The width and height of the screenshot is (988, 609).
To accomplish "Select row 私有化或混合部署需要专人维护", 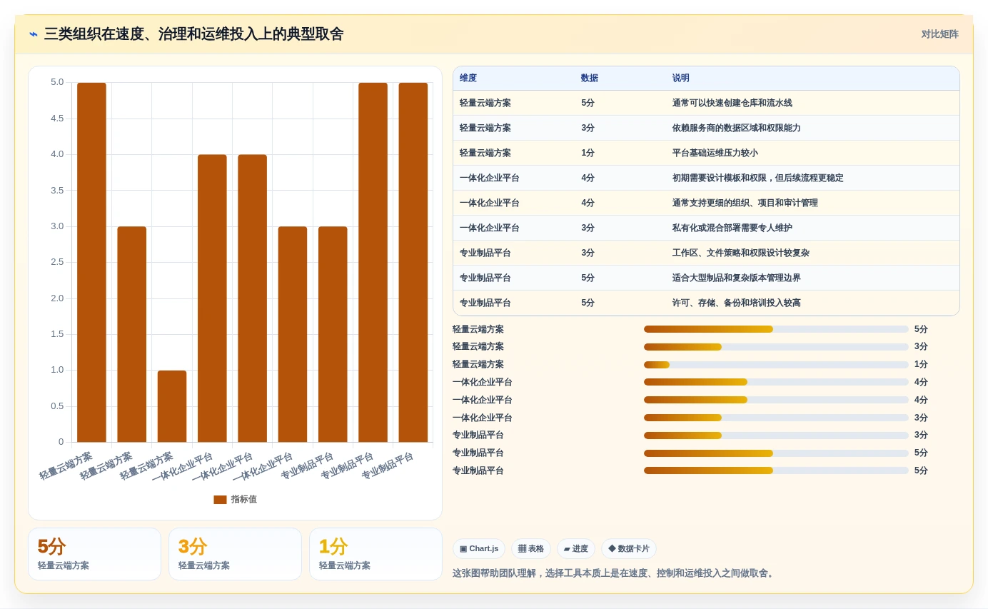I will 706,228.
